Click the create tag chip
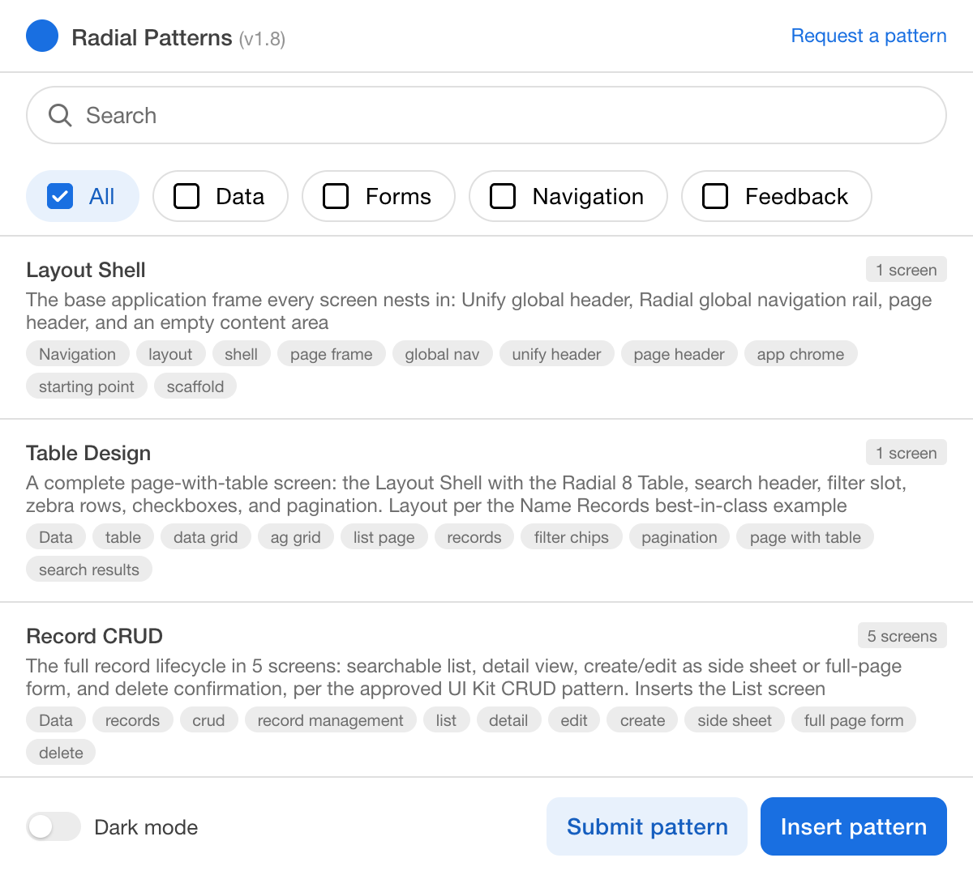The width and height of the screenshot is (973, 875). 643,720
